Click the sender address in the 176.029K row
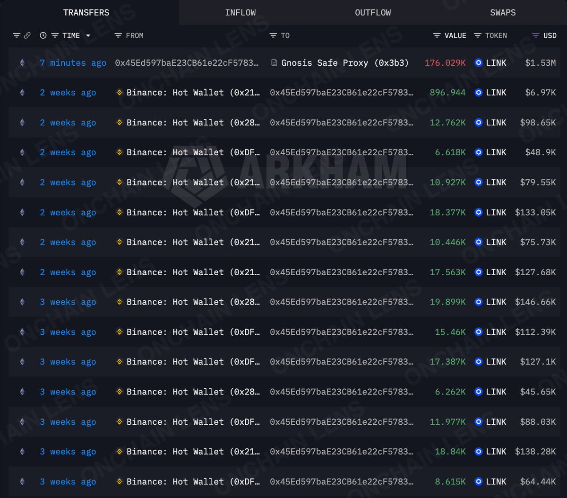567x498 pixels. [x=187, y=63]
